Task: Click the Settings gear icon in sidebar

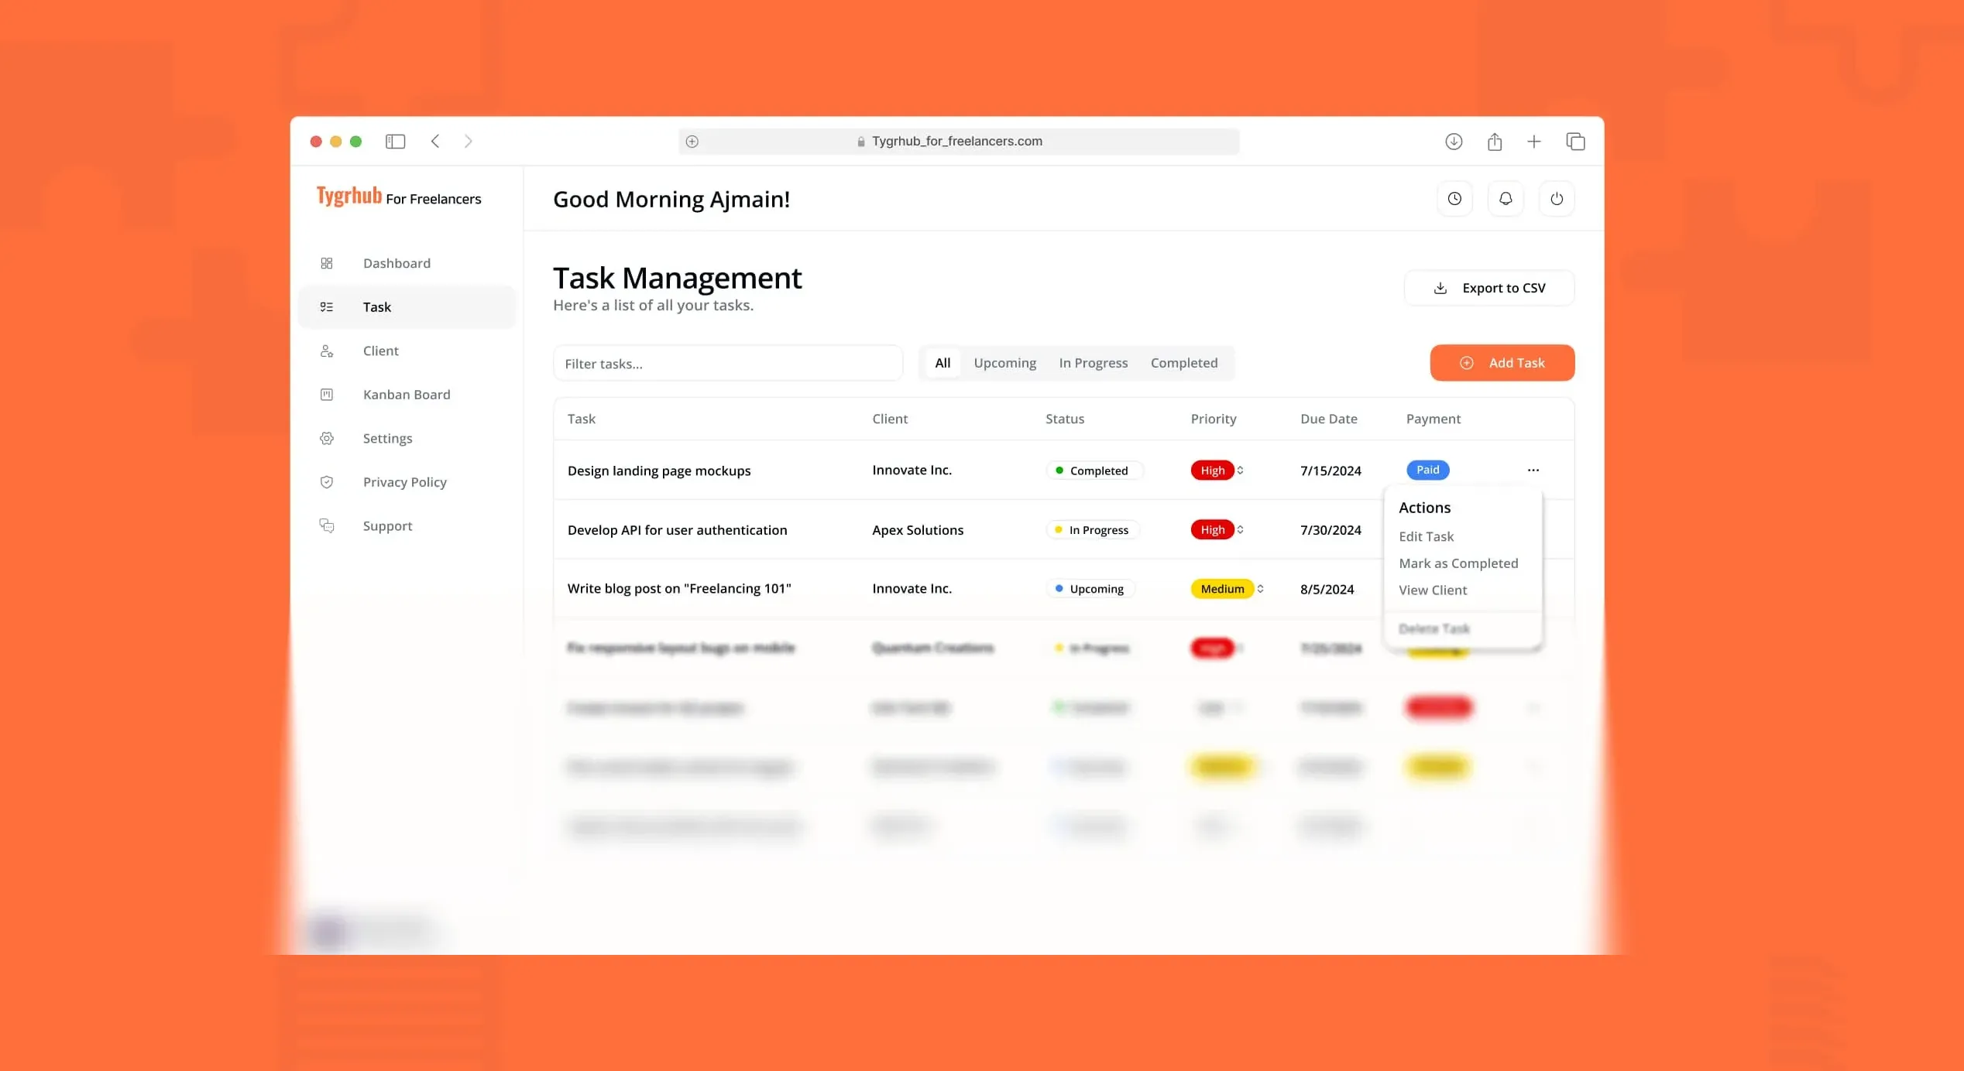Action: (x=327, y=439)
